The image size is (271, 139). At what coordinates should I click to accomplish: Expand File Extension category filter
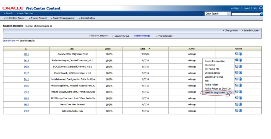[164, 36]
